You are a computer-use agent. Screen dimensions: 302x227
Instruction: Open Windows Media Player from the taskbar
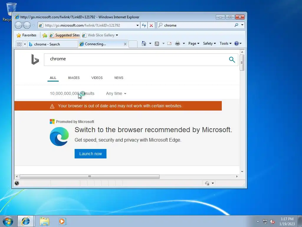click(x=62, y=221)
